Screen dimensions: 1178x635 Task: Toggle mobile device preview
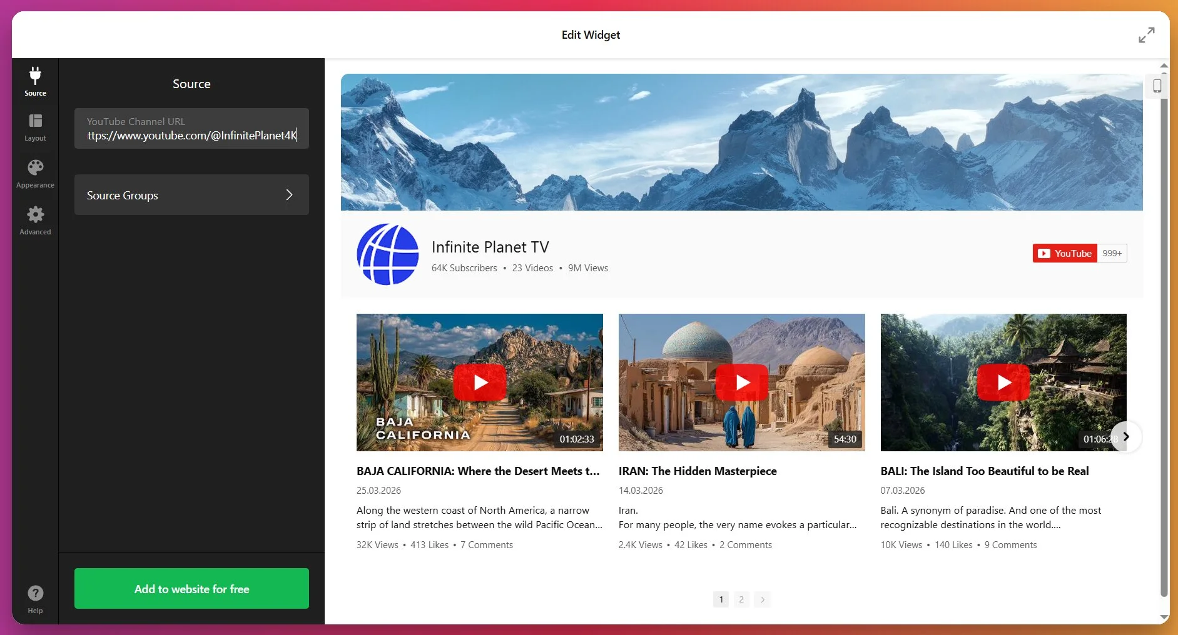(1157, 86)
